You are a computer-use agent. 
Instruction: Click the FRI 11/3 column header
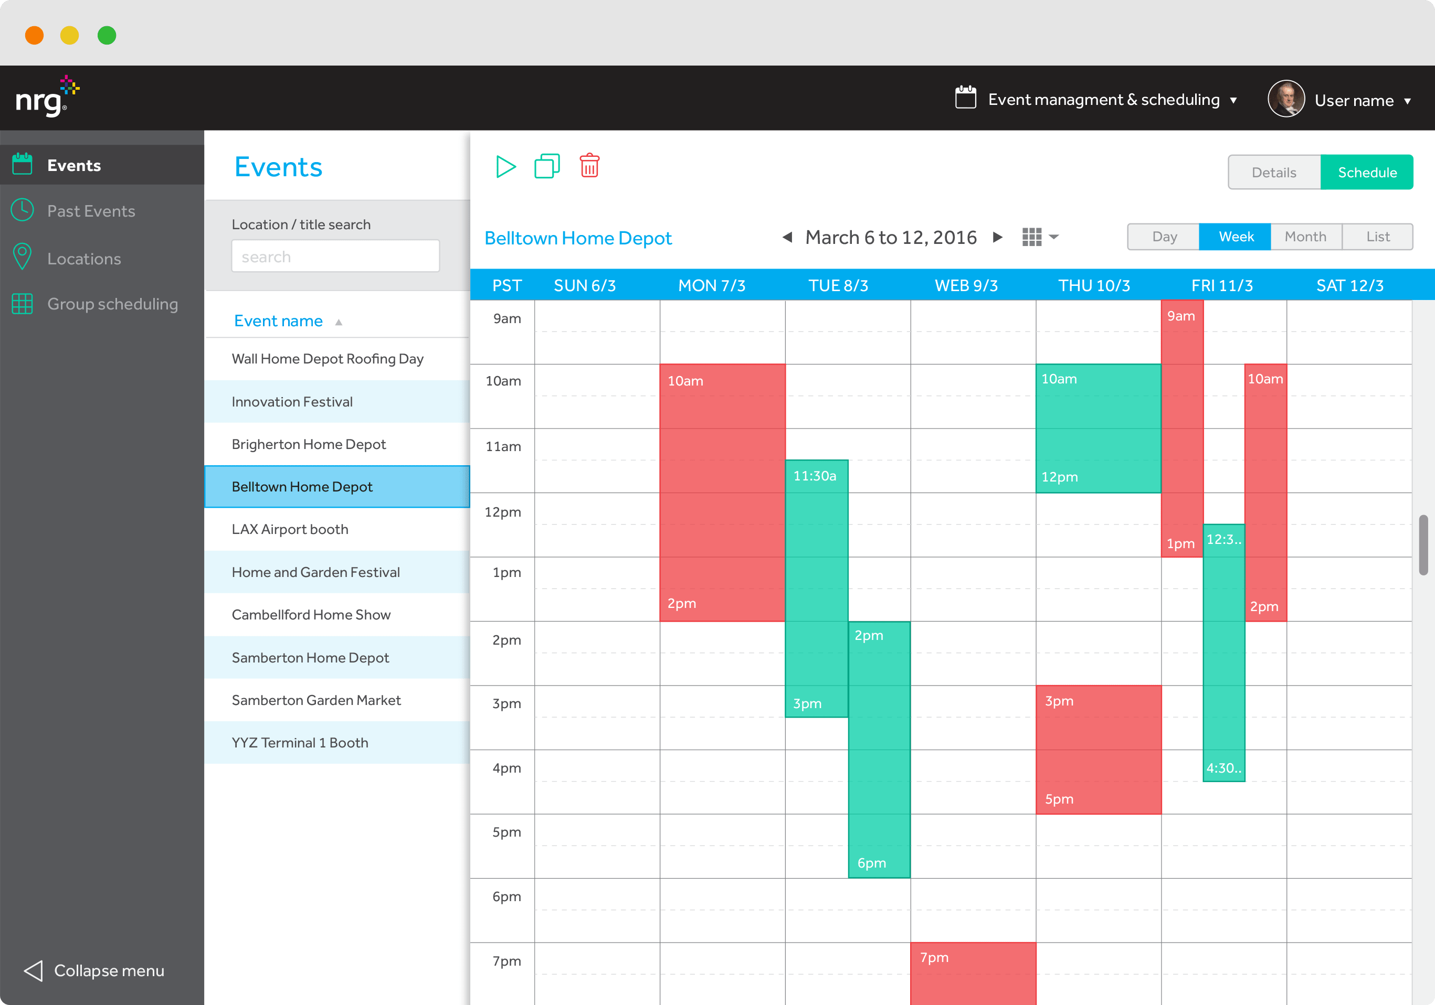pyautogui.click(x=1222, y=285)
